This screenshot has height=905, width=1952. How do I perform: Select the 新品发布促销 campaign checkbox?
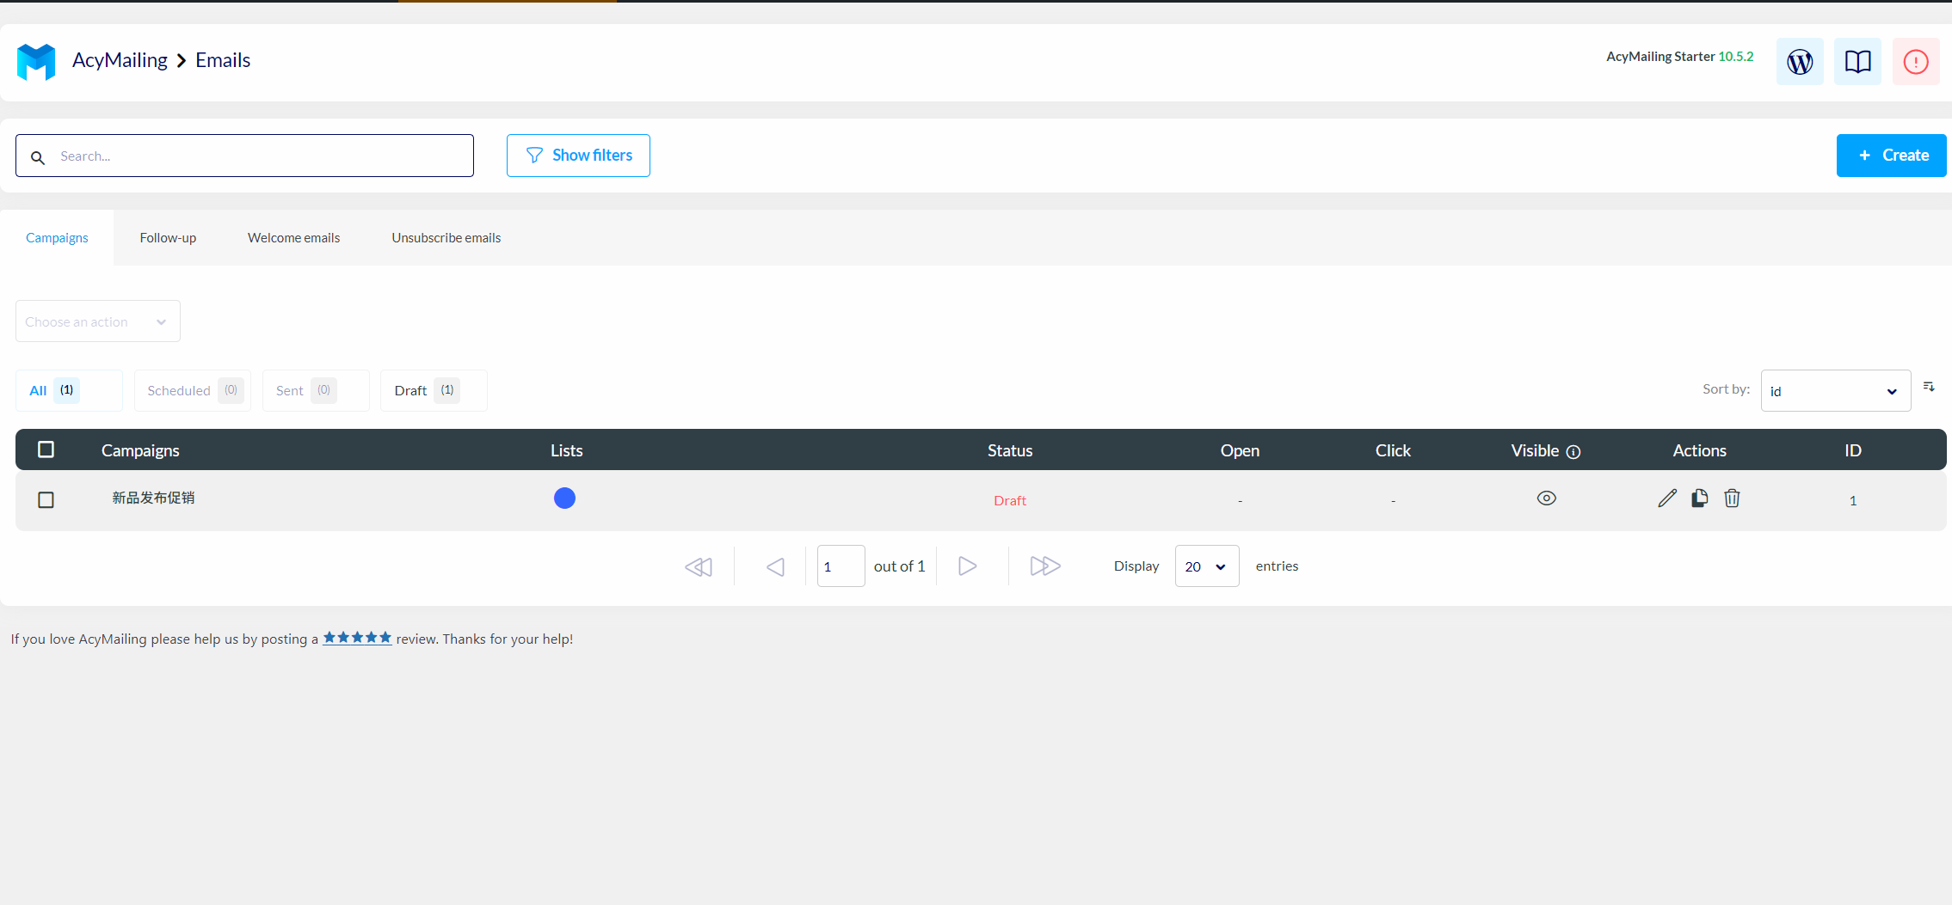tap(46, 500)
